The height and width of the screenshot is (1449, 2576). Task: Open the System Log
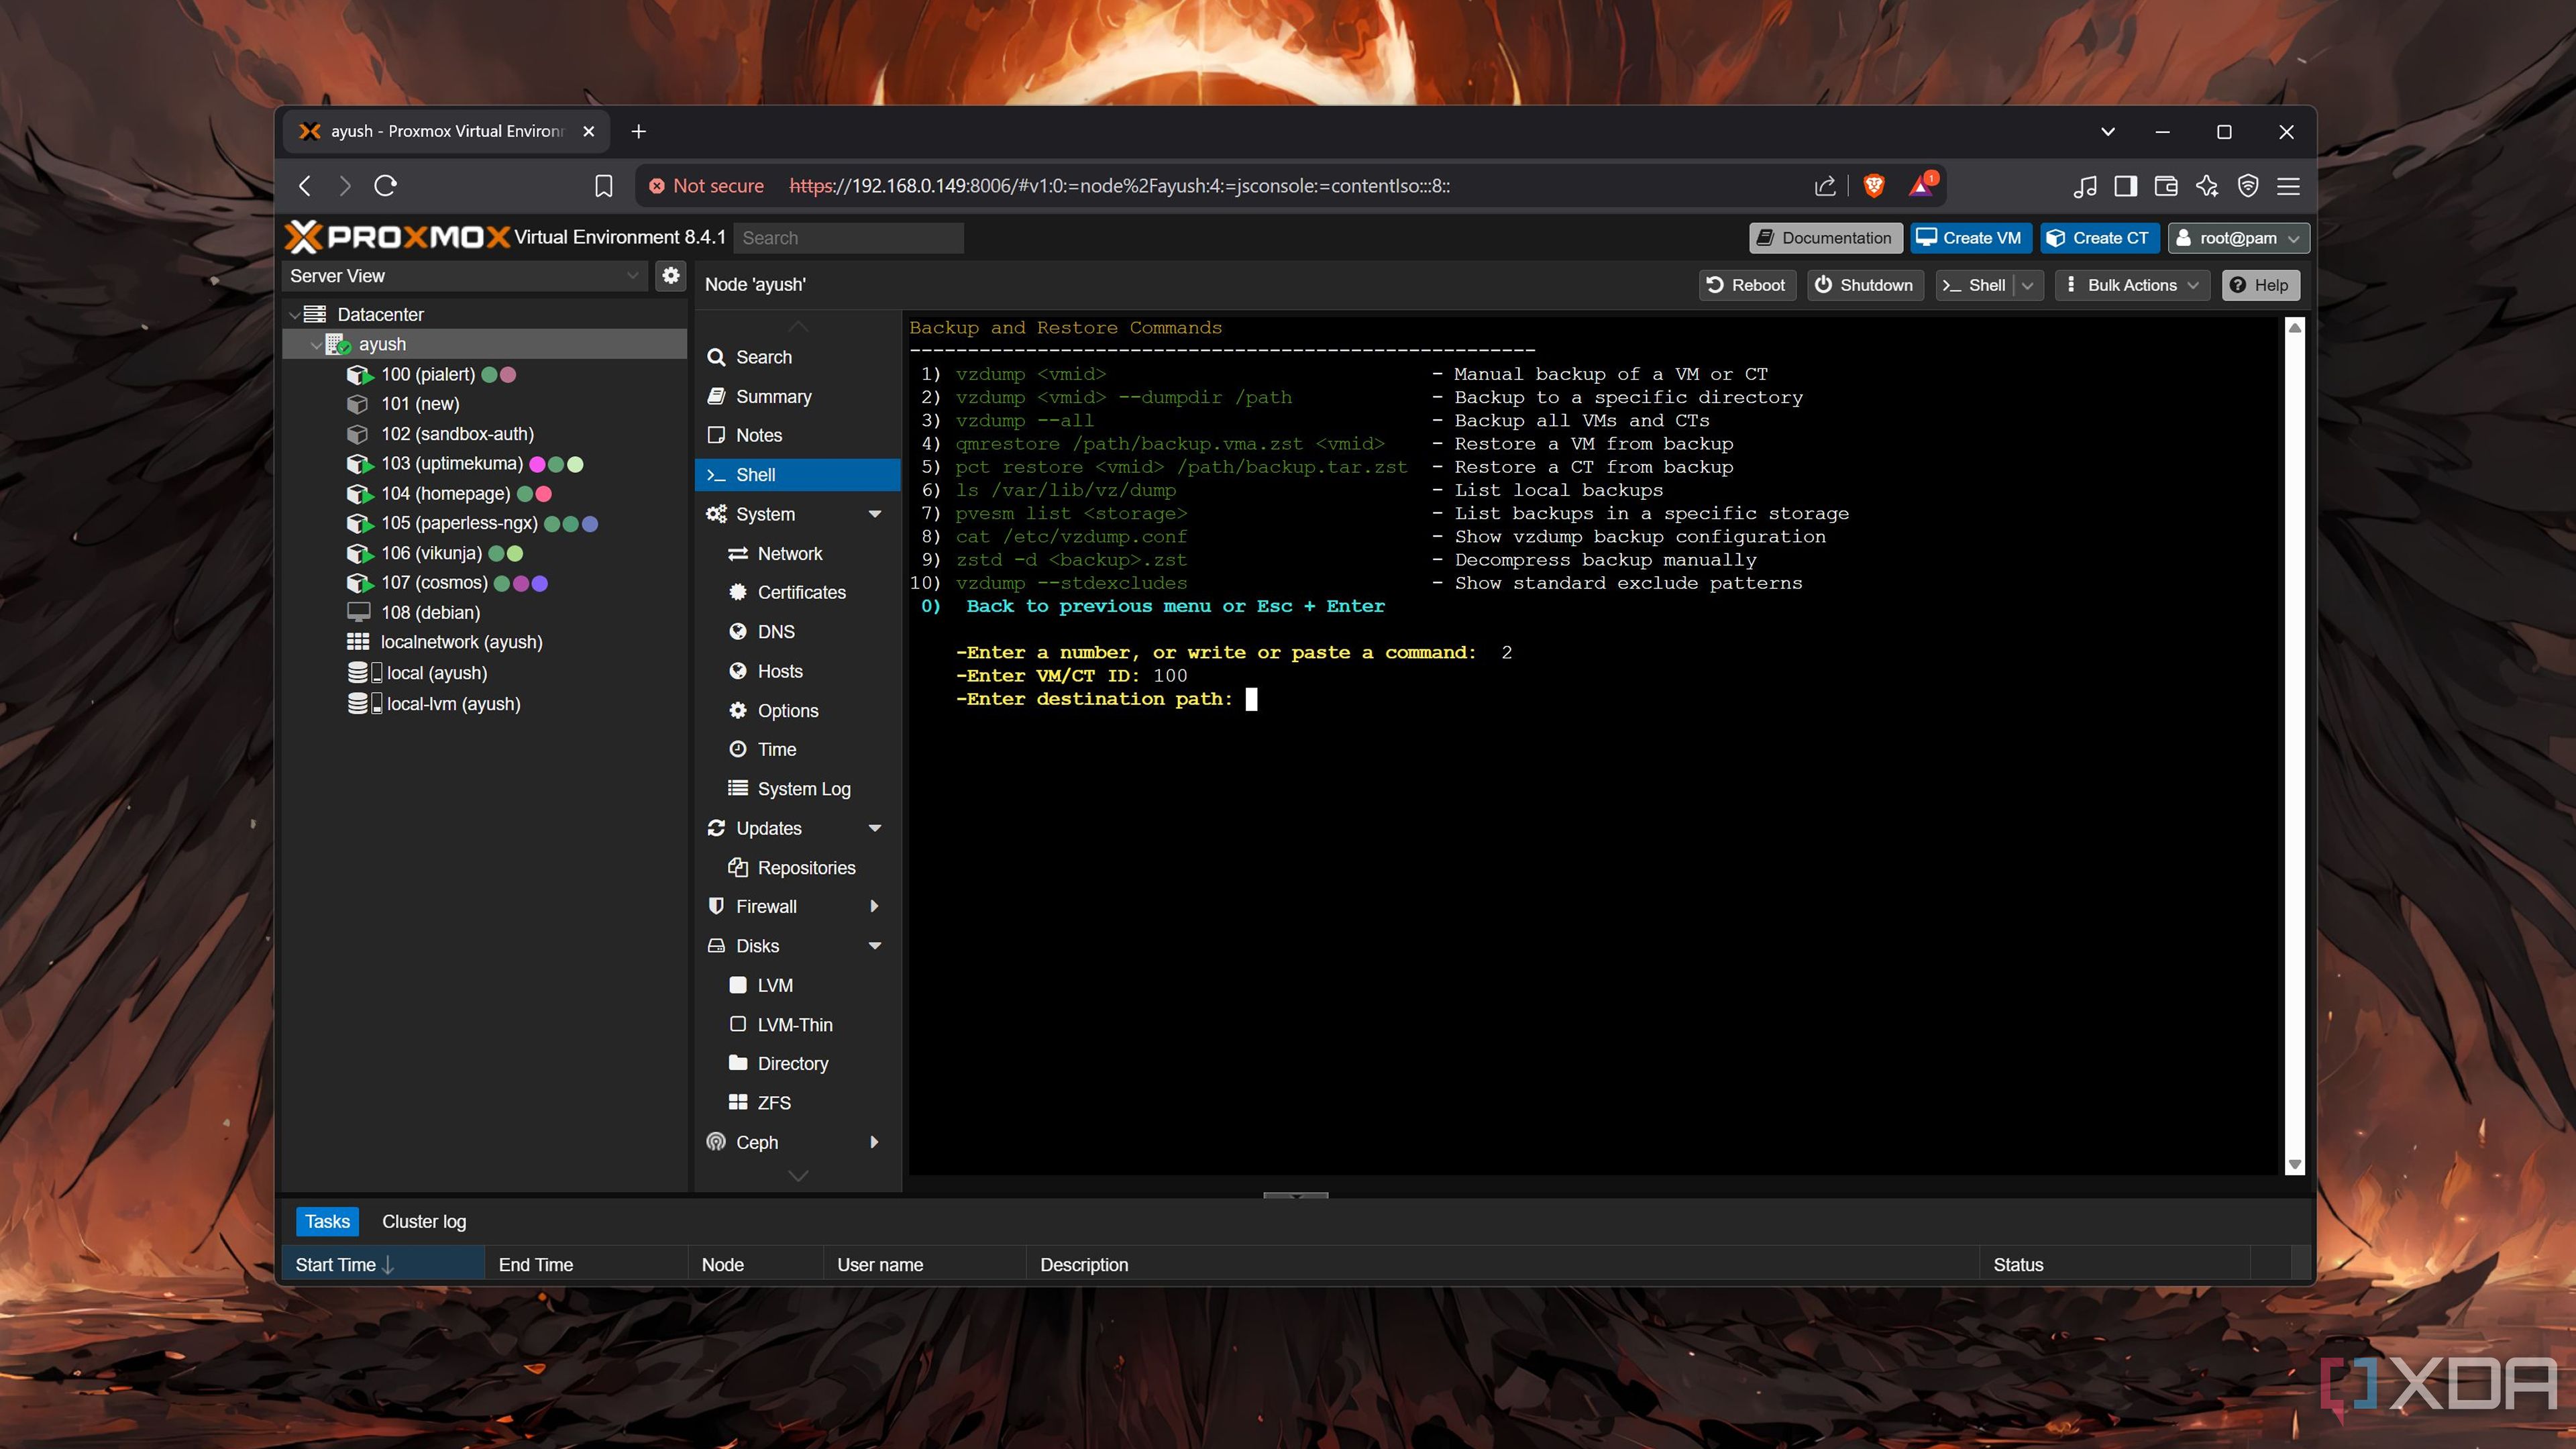pyautogui.click(x=803, y=789)
